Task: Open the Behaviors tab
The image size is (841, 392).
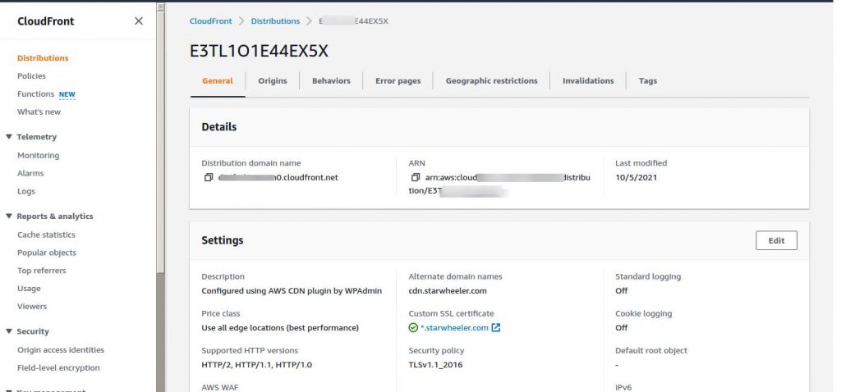Action: click(331, 81)
